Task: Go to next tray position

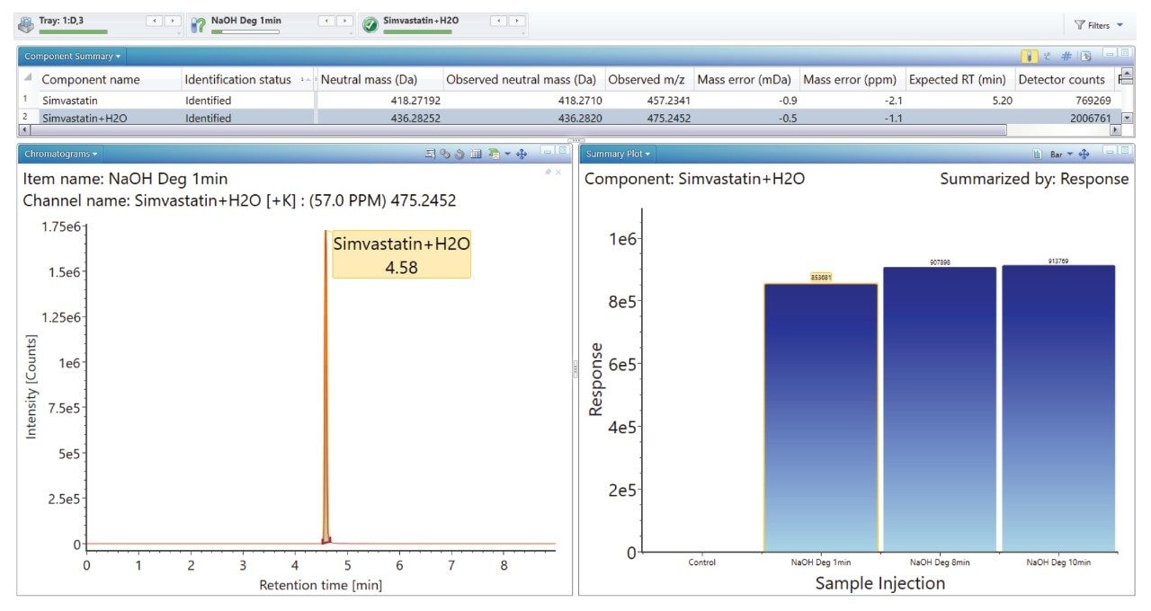Action: point(172,21)
